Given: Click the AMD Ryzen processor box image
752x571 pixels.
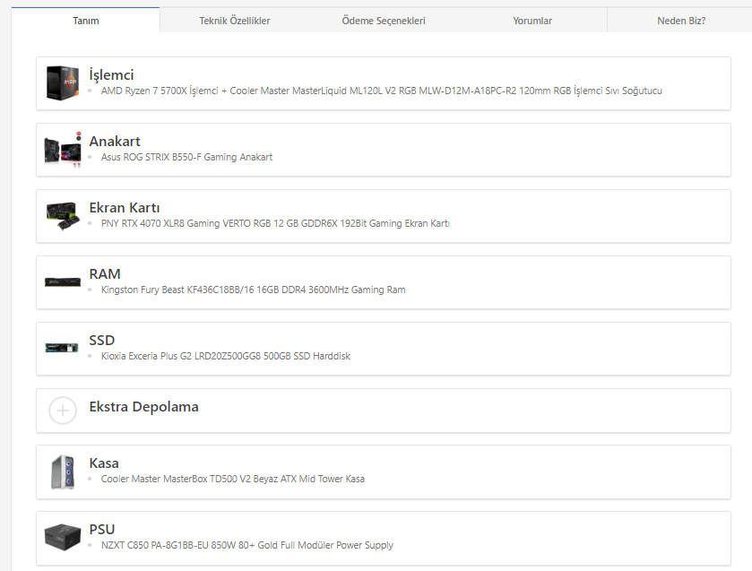Looking at the screenshot, I should (63, 82).
